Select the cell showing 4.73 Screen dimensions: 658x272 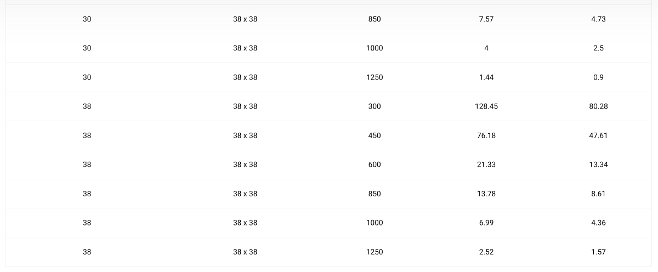[598, 19]
